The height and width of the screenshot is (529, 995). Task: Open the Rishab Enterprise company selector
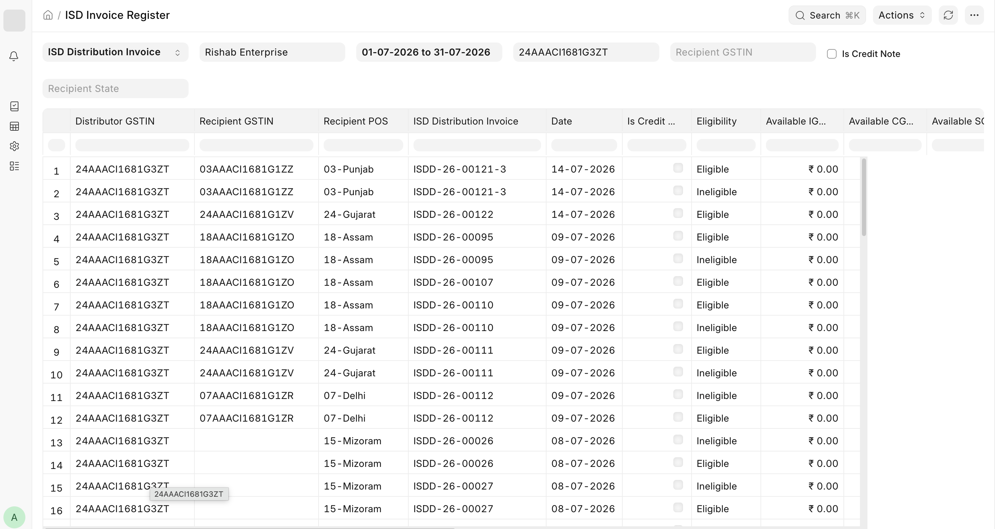click(272, 52)
